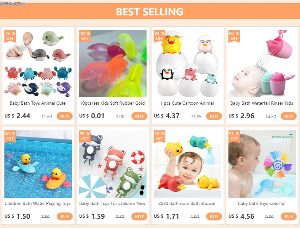Open the swimming frogs product image

click(x=113, y=164)
